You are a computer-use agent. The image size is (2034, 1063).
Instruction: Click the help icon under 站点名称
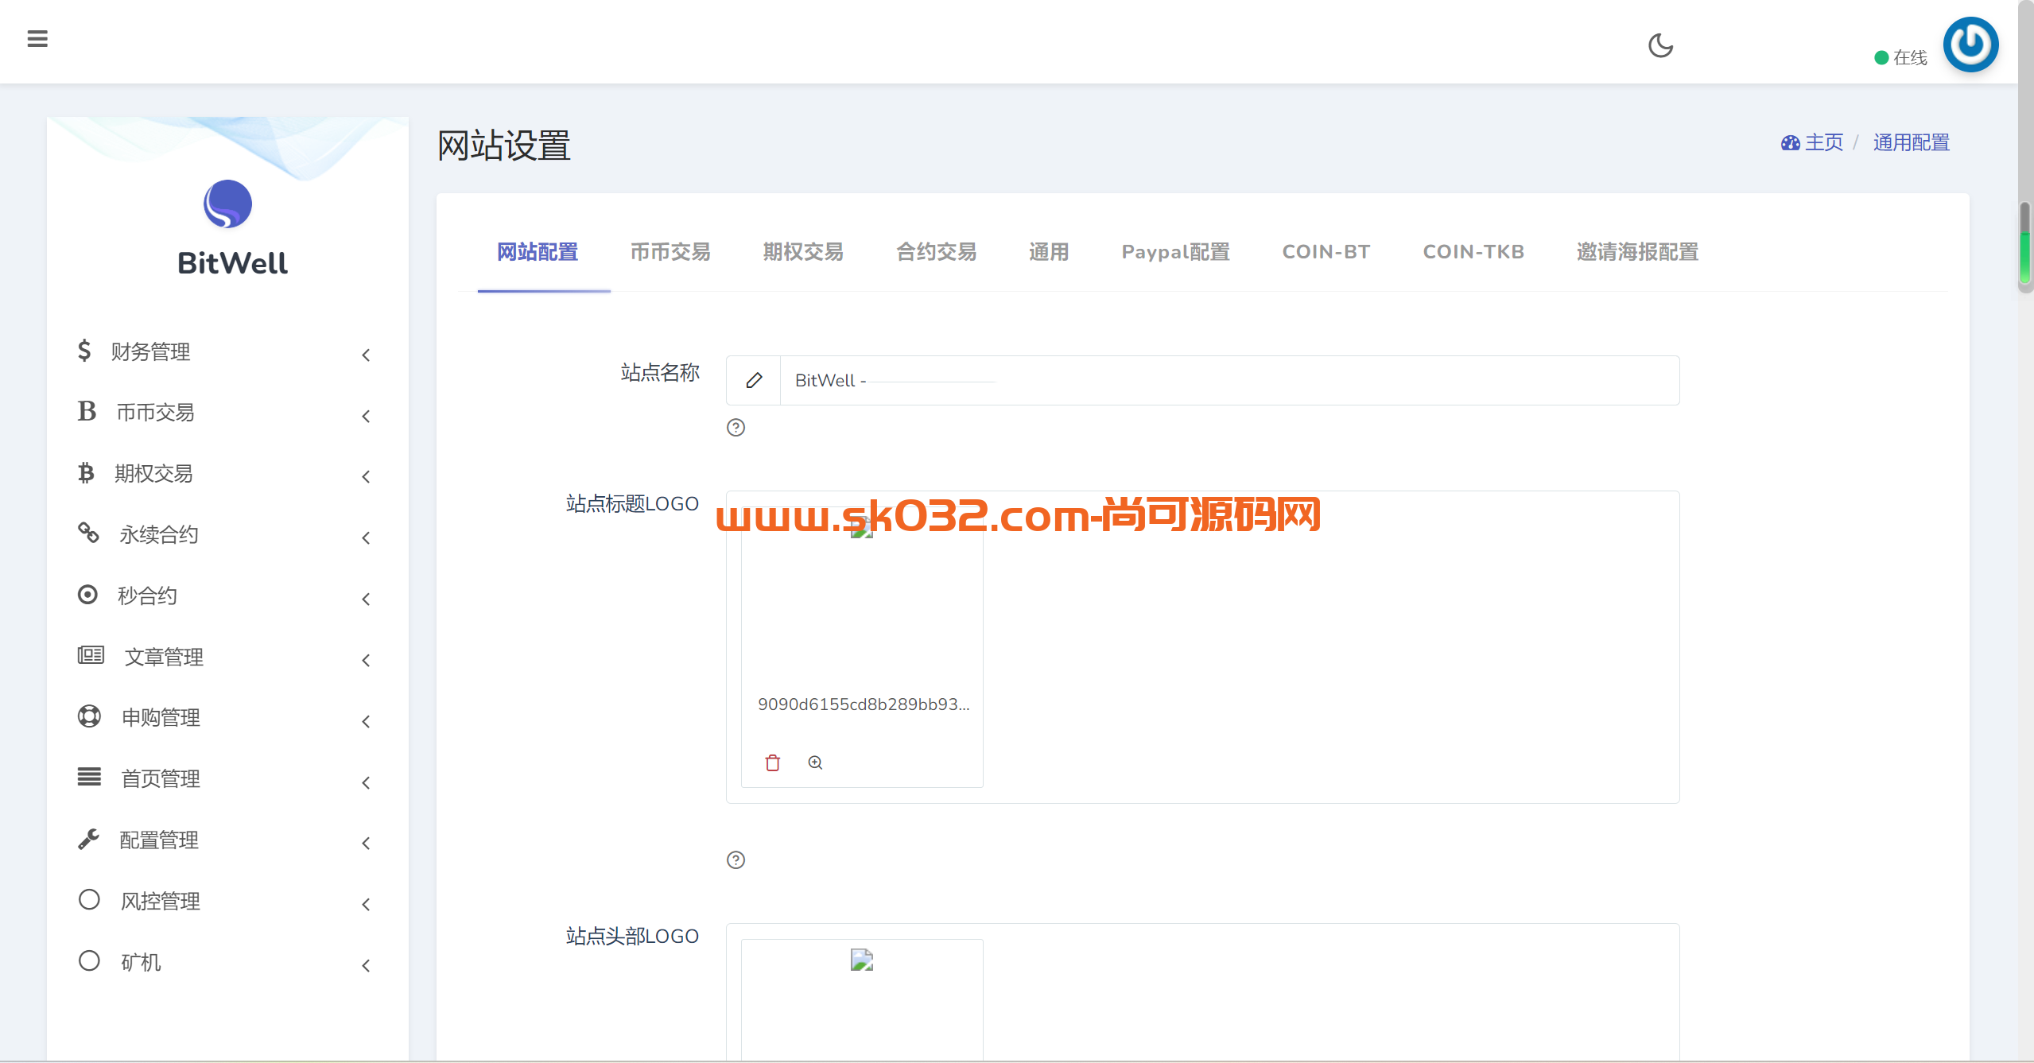(736, 428)
